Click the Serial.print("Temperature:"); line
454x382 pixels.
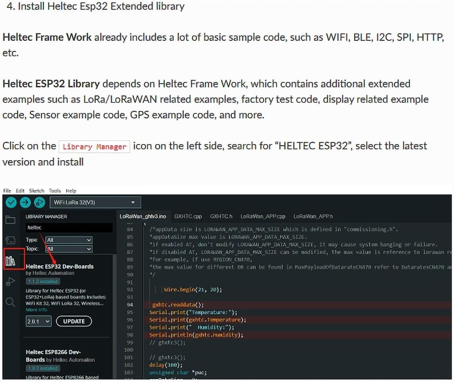193,312
